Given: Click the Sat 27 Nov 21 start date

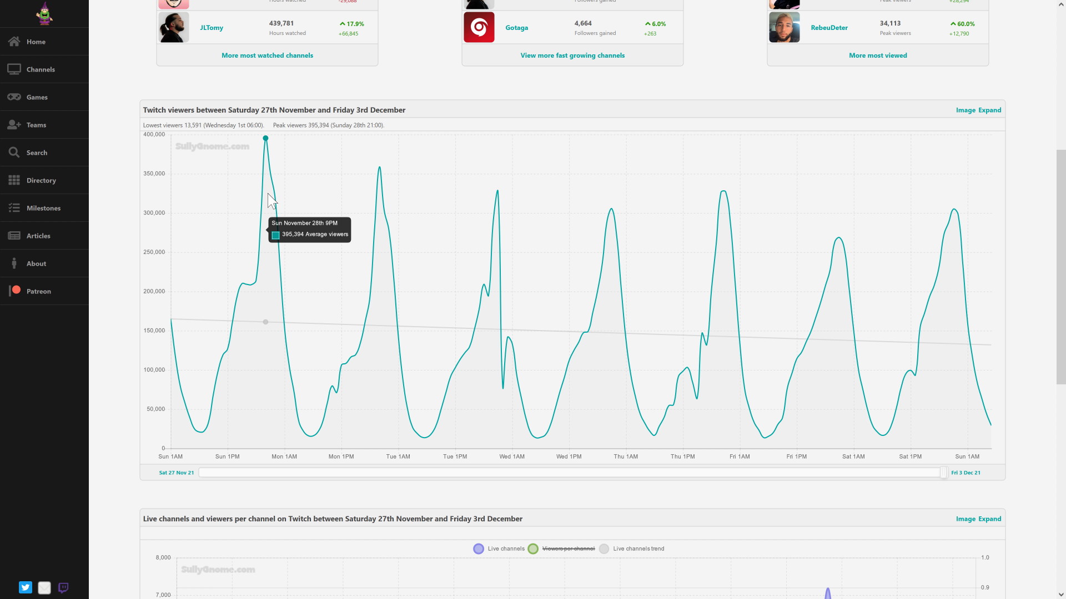Looking at the screenshot, I should (177, 473).
